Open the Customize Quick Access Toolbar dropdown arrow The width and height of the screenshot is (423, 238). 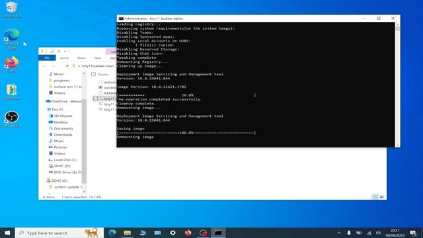[x=65, y=51]
